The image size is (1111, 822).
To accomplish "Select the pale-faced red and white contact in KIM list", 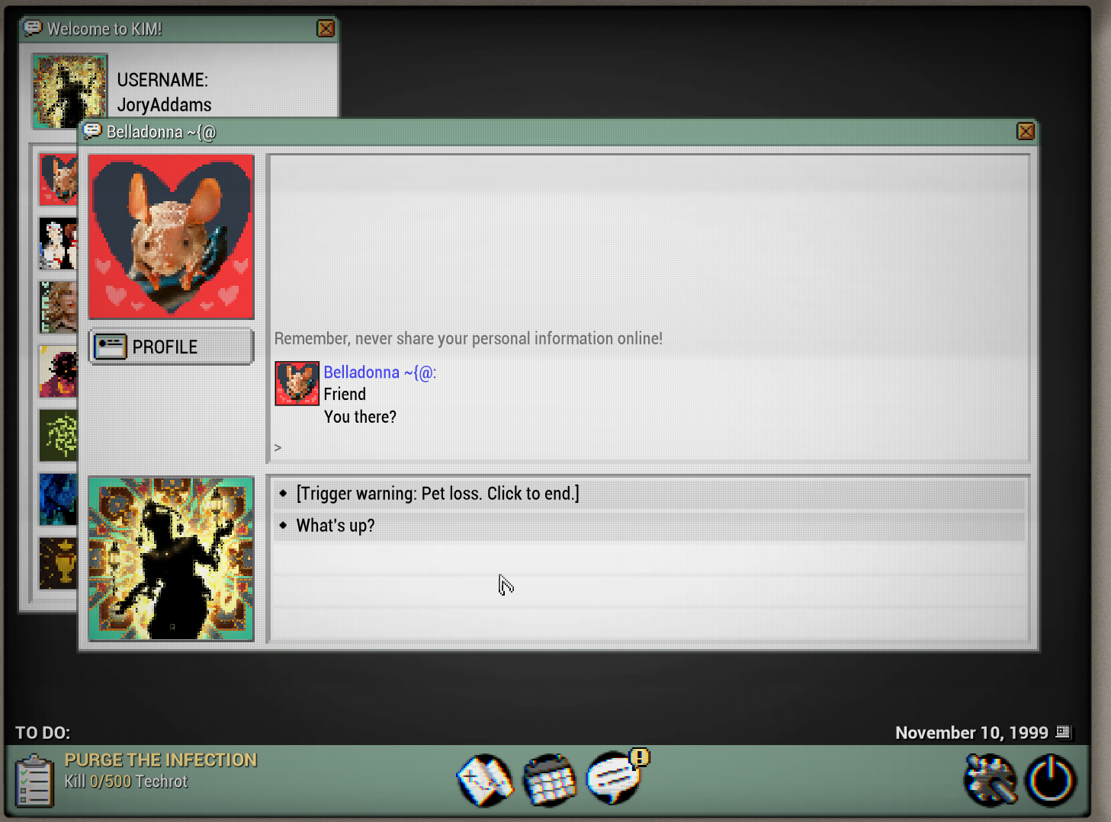I will point(58,244).
